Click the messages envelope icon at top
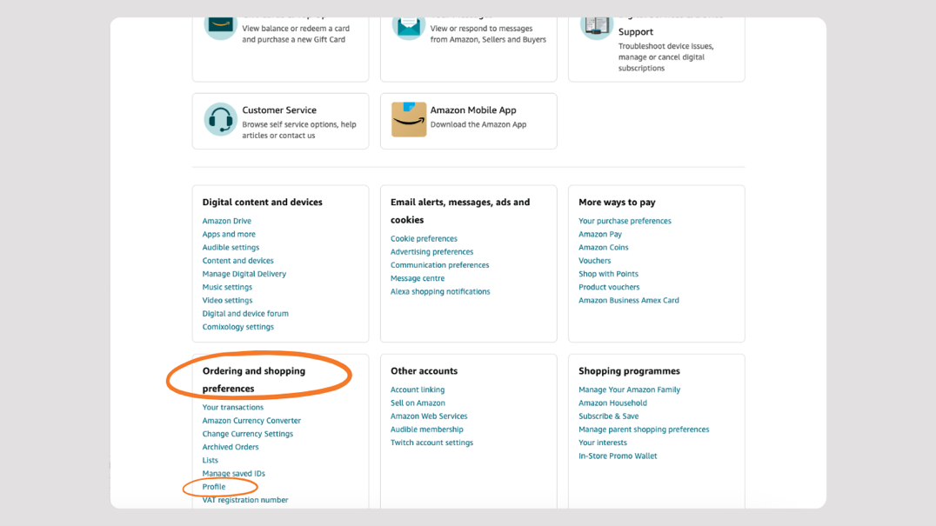This screenshot has width=936, height=526. point(409,28)
